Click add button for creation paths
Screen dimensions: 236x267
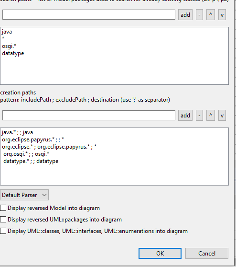click(185, 116)
